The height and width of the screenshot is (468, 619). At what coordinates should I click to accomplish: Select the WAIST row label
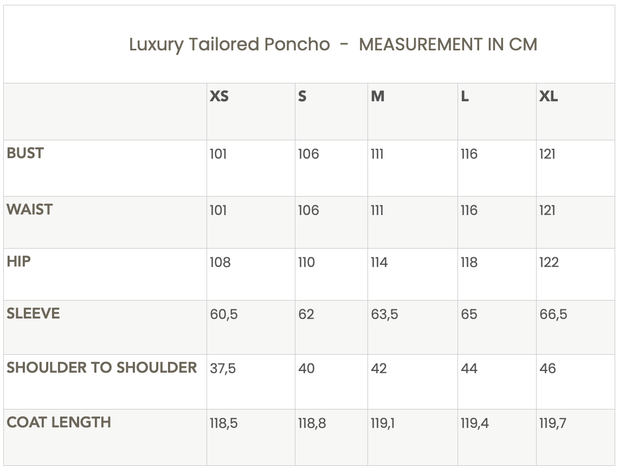point(30,210)
